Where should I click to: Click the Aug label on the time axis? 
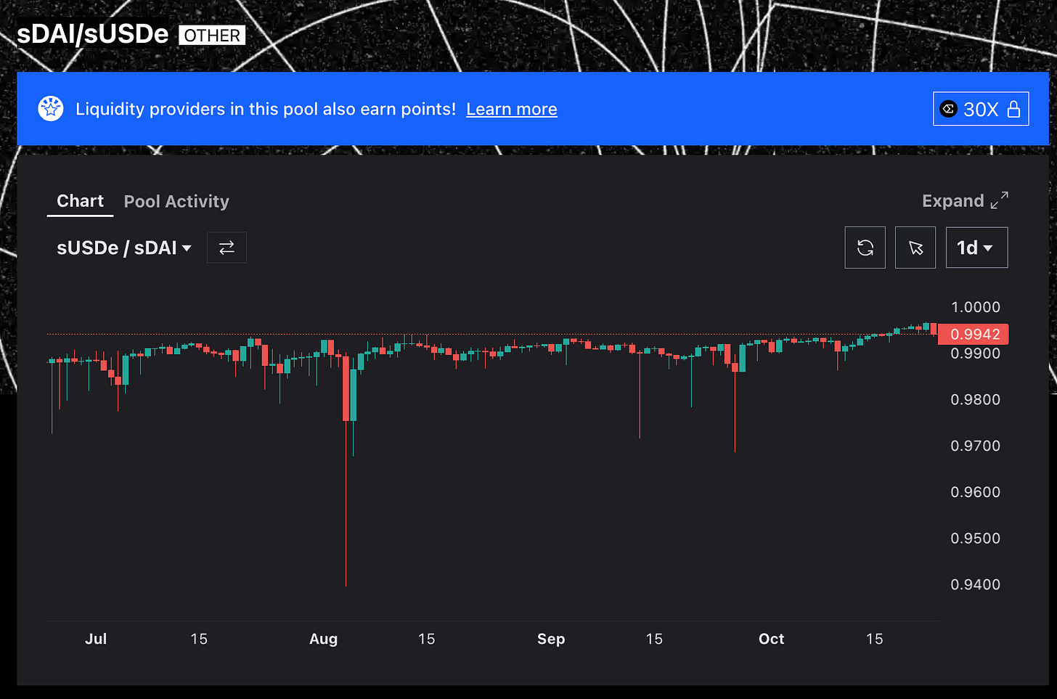[323, 639]
